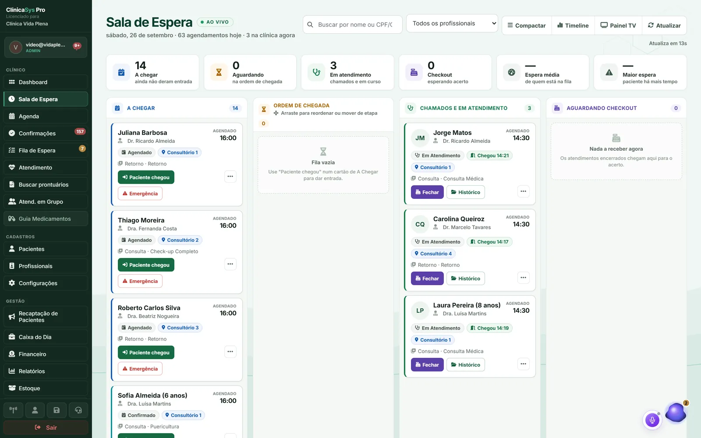This screenshot has width=701, height=438.
Task: Click the warning icon on 'Maior espera' stat
Action: click(609, 72)
